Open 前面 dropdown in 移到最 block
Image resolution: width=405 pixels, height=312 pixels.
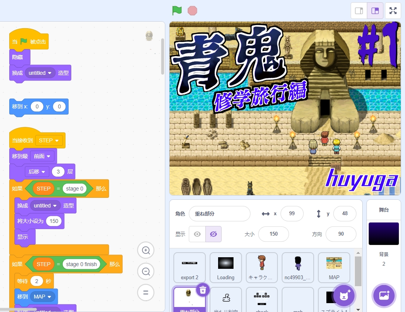pyautogui.click(x=42, y=156)
